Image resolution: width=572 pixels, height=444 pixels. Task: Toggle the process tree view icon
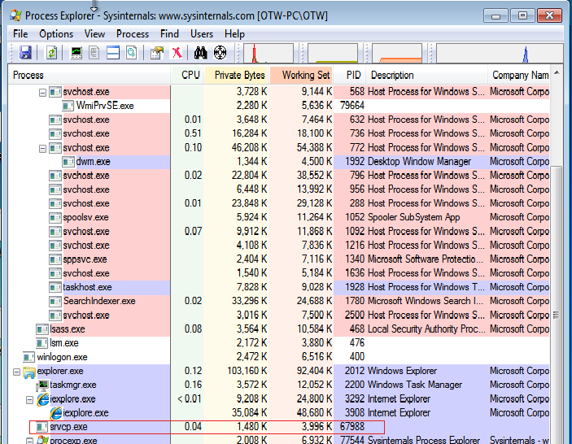[94, 53]
